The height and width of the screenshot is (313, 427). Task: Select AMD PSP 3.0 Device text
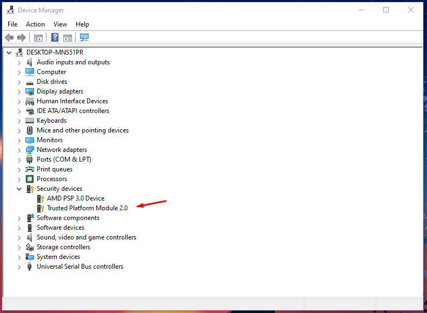(x=76, y=198)
